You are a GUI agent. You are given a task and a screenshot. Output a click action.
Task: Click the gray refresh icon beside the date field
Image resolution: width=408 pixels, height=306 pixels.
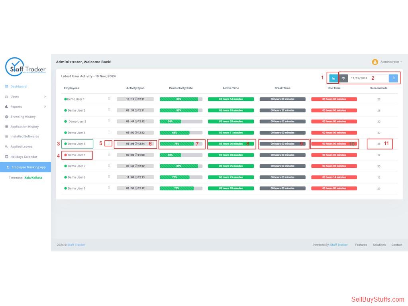343,78
